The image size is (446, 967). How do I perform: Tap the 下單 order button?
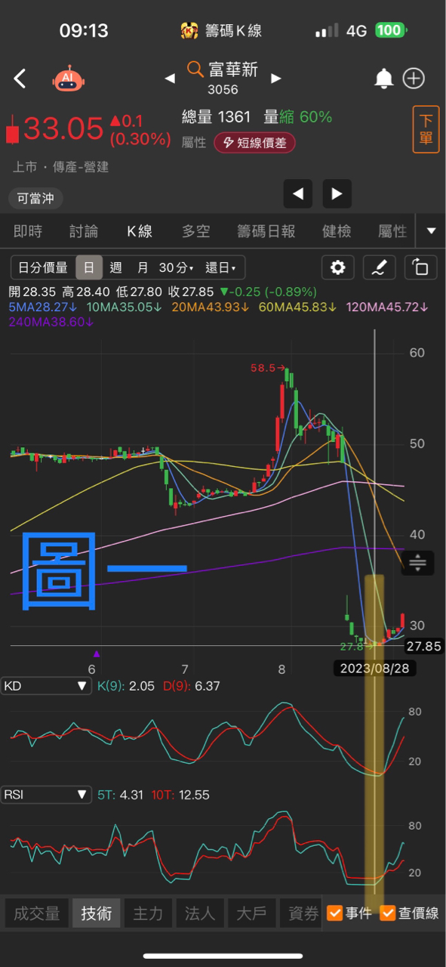[x=426, y=130]
